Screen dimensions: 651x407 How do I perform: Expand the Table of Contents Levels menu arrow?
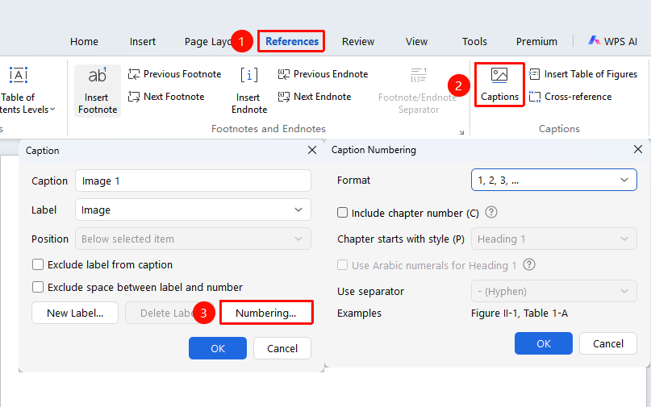click(52, 110)
